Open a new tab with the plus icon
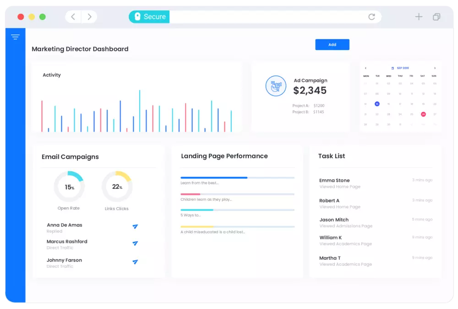 [419, 17]
